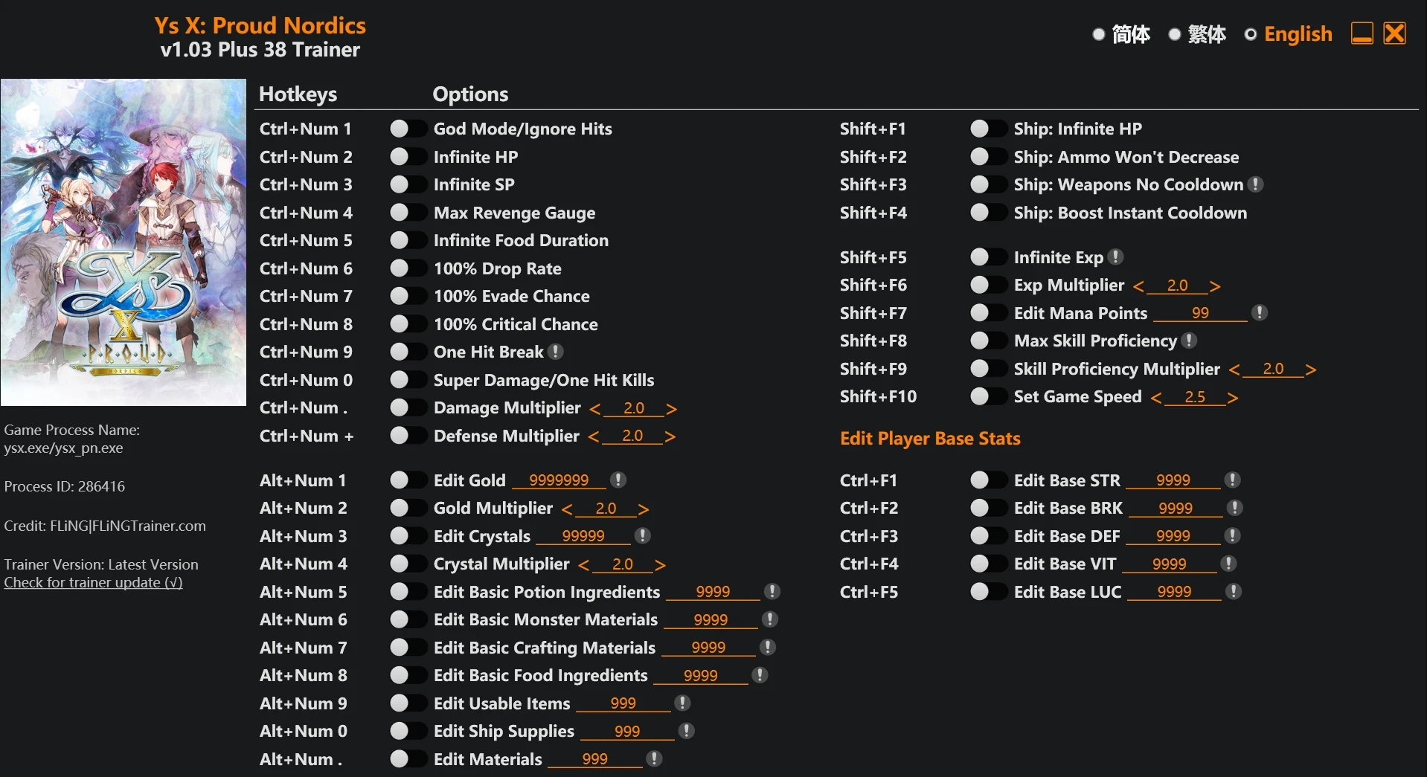Viewport: 1427px width, 777px height.
Task: Decrease Set Game Speed with left arrow
Action: click(x=1156, y=398)
